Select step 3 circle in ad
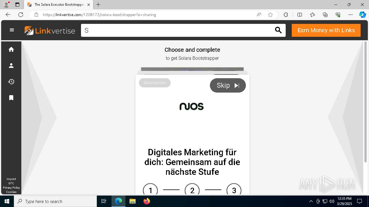 click(x=234, y=190)
